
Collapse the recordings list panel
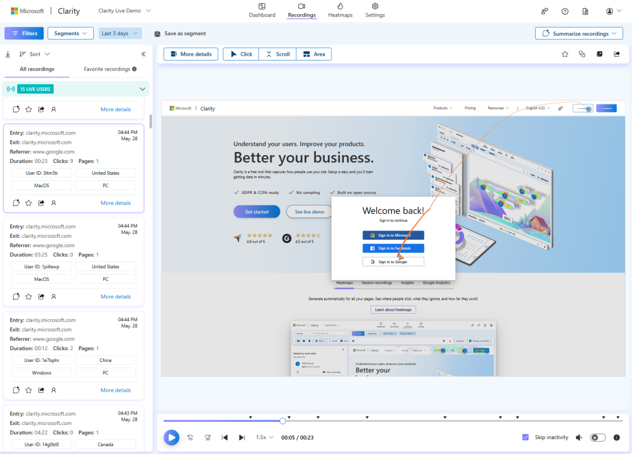[x=143, y=54]
